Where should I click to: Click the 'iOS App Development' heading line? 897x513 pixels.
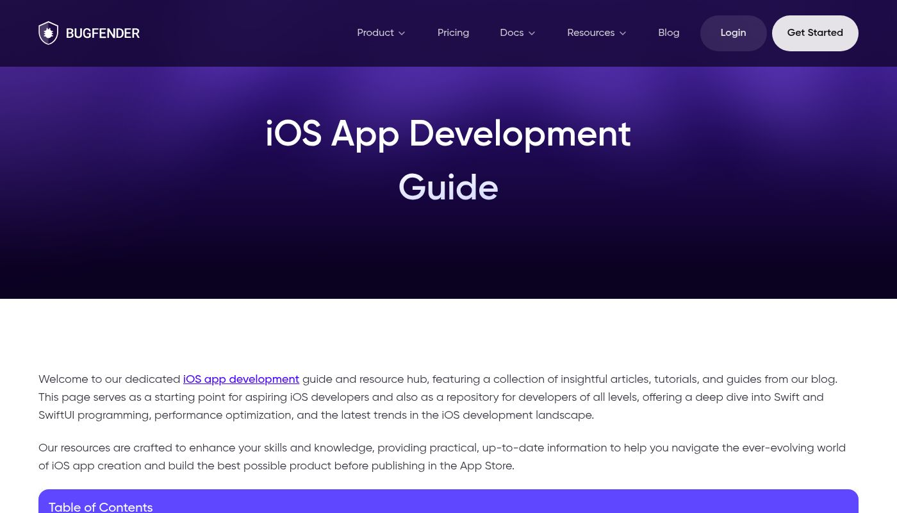(x=448, y=135)
